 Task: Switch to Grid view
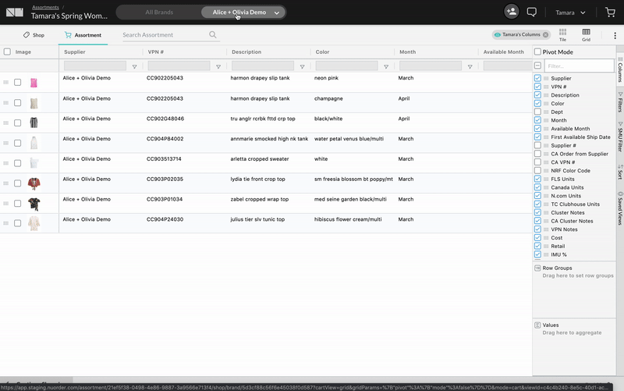tap(587, 34)
